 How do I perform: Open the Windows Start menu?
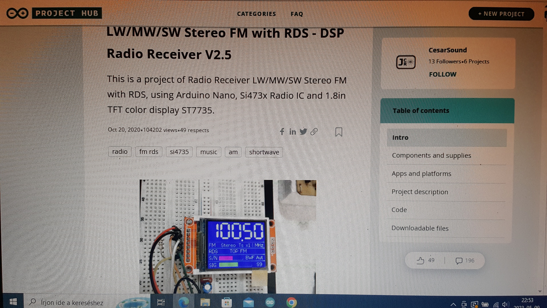click(13, 302)
